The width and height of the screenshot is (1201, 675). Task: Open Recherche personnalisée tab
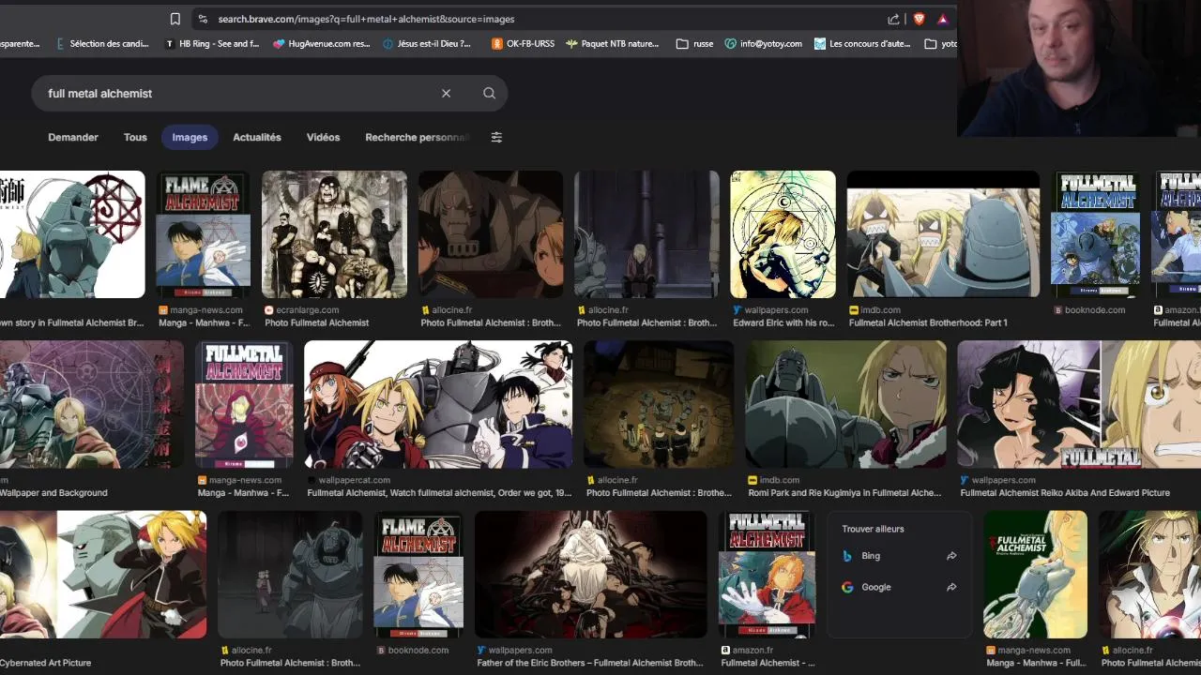click(417, 137)
